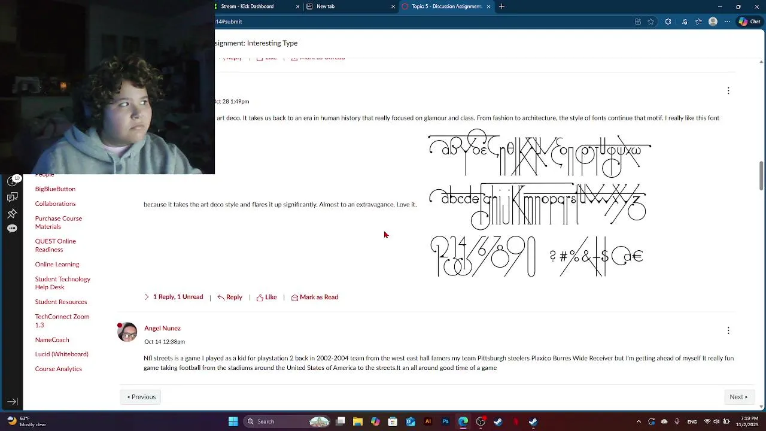Open Copilot Chat button in browser
766x431 pixels.
[749, 22]
